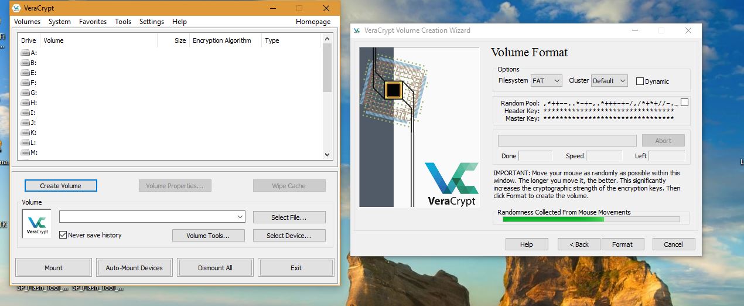Click the Select Device... button
744x306 pixels.
[289, 236]
